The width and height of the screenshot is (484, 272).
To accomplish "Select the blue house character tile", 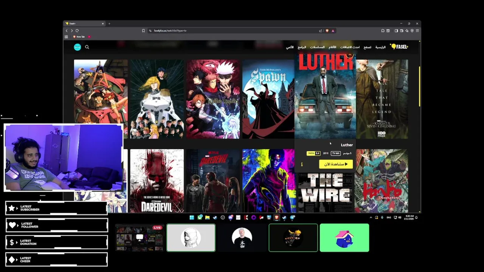I will (344, 238).
